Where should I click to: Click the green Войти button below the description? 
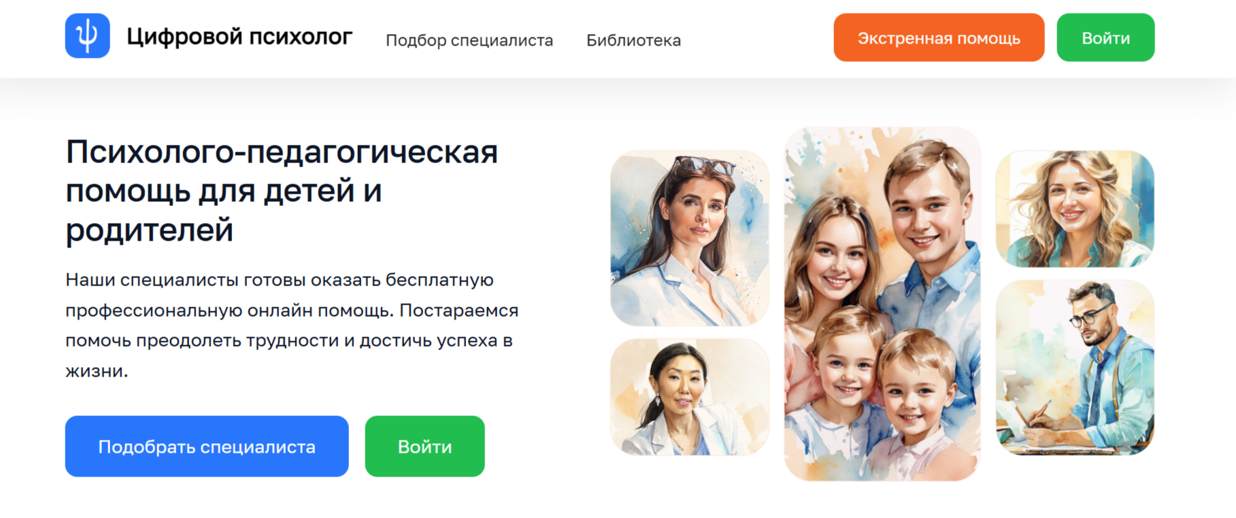pos(424,446)
